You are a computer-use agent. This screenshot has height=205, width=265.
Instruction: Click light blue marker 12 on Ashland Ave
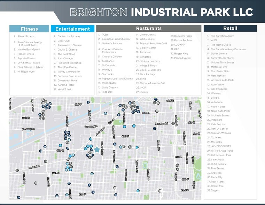pos(137,147)
